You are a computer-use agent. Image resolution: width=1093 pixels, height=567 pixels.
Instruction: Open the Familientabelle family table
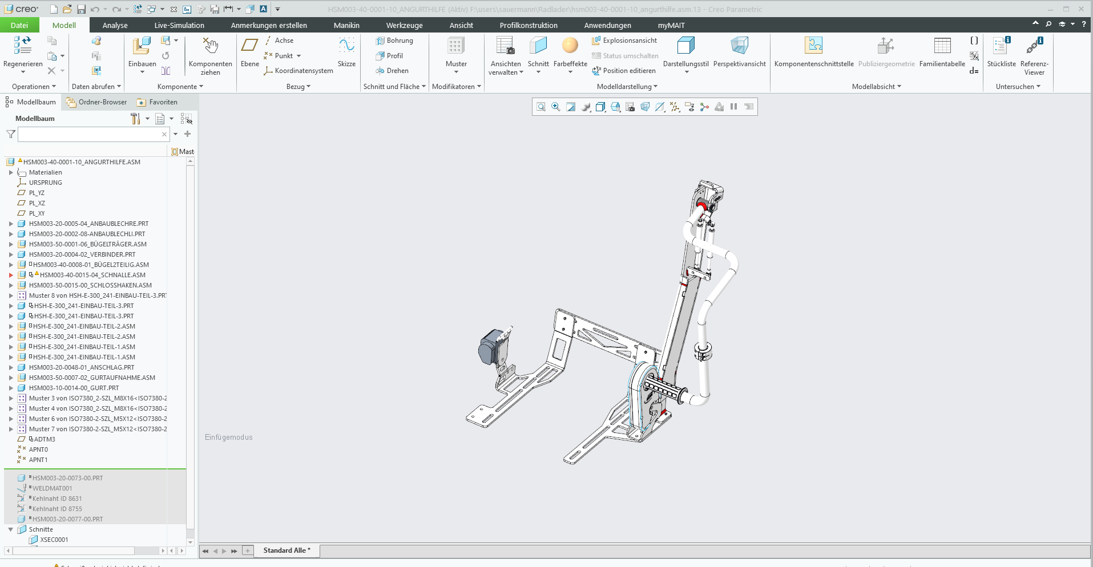(x=942, y=47)
